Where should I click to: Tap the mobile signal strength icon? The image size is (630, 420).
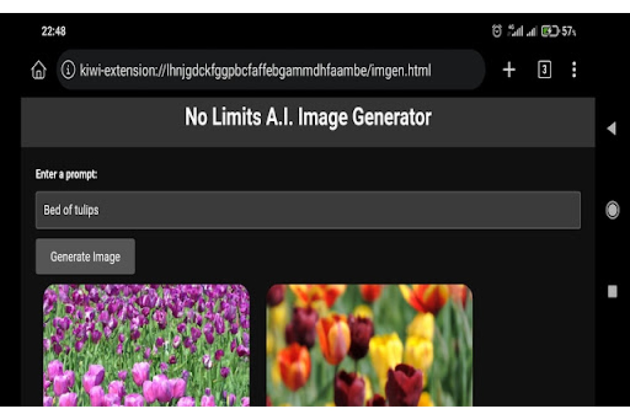pos(516,31)
